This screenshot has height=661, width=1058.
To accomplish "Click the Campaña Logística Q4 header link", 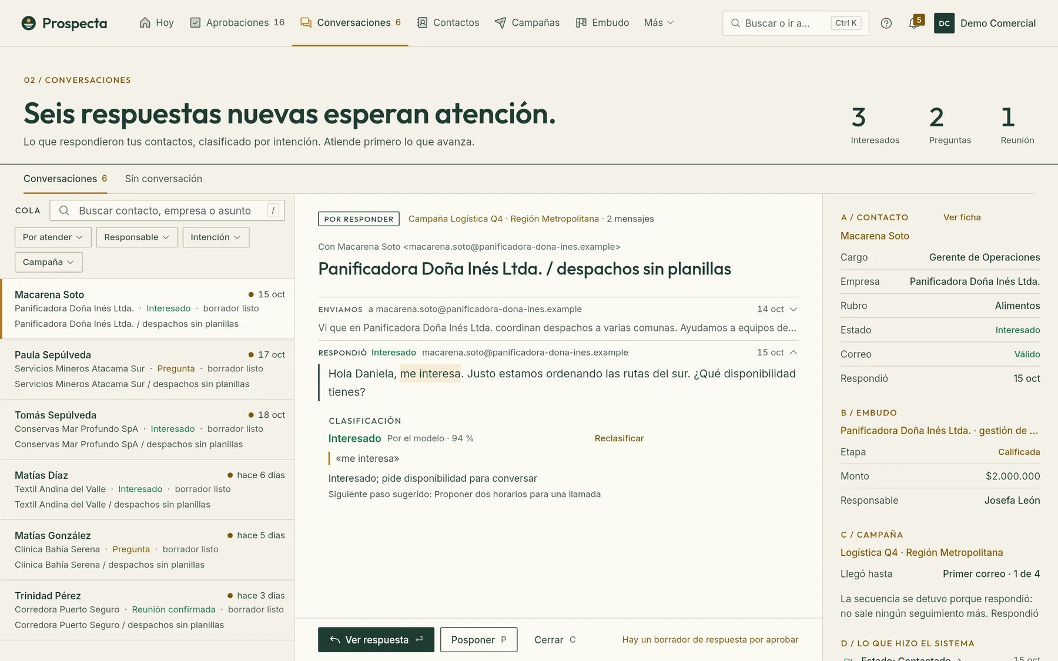I will click(503, 219).
